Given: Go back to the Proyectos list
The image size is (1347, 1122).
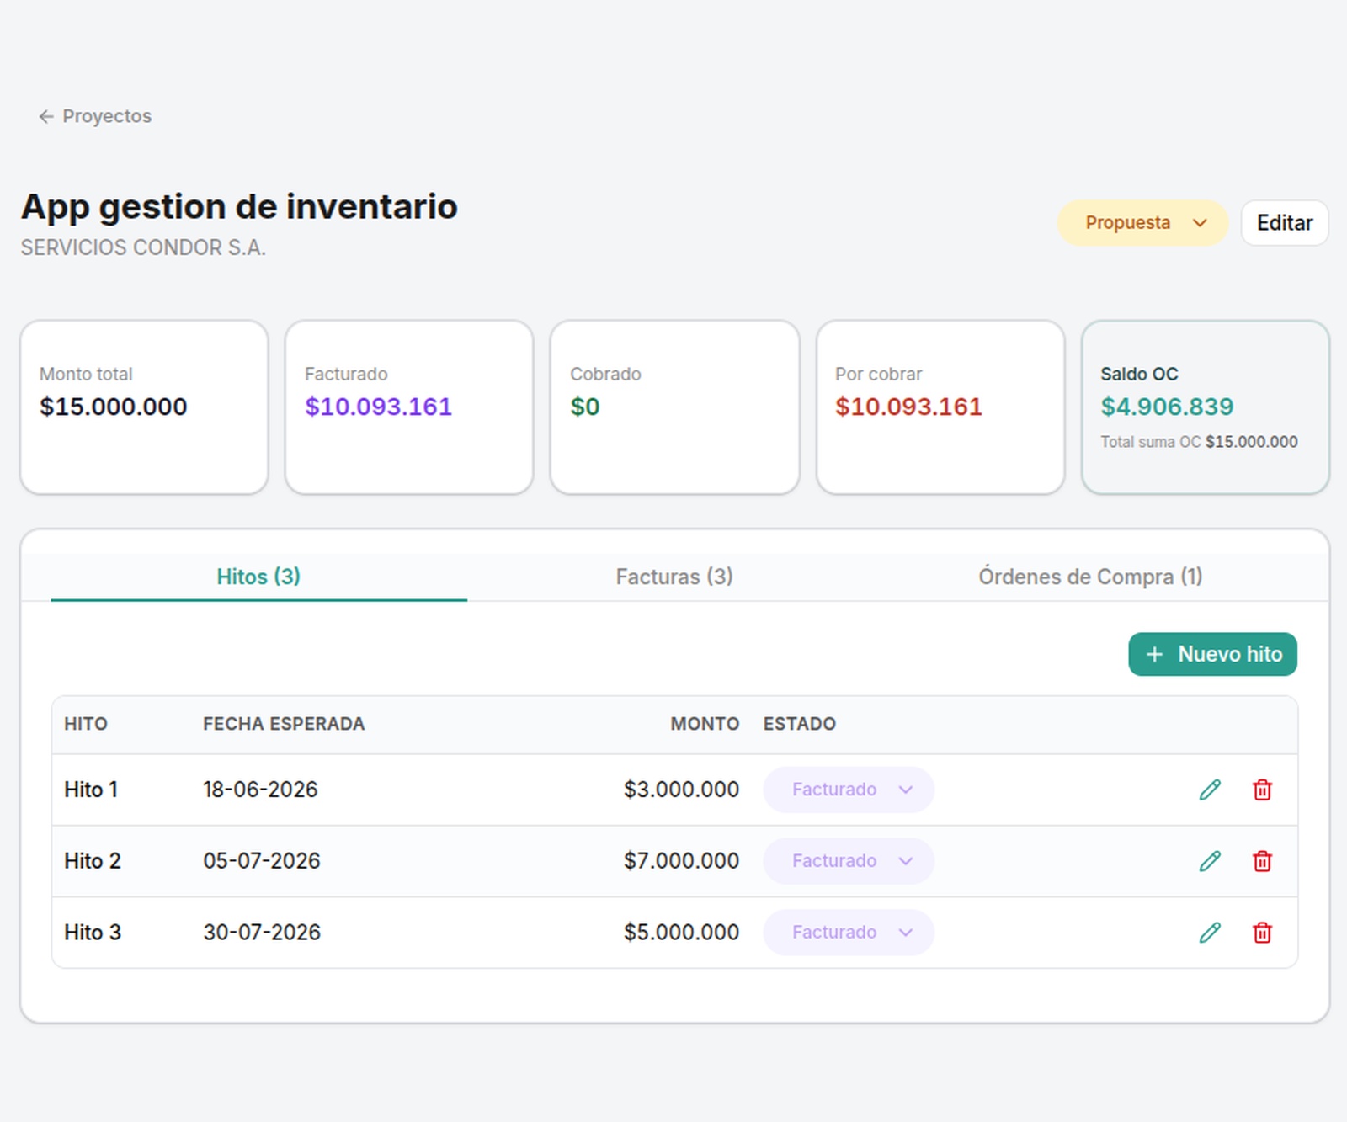Looking at the screenshot, I should [x=95, y=116].
